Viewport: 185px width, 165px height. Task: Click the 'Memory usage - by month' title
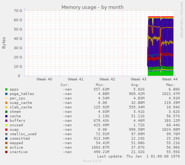coord(92,7)
